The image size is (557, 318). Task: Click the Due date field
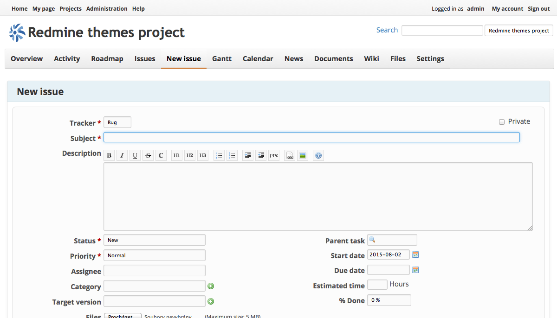pyautogui.click(x=389, y=270)
